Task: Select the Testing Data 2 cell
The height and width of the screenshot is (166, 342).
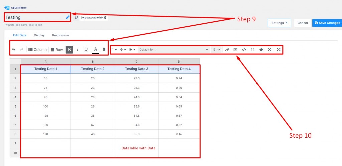Action: pos(93,69)
